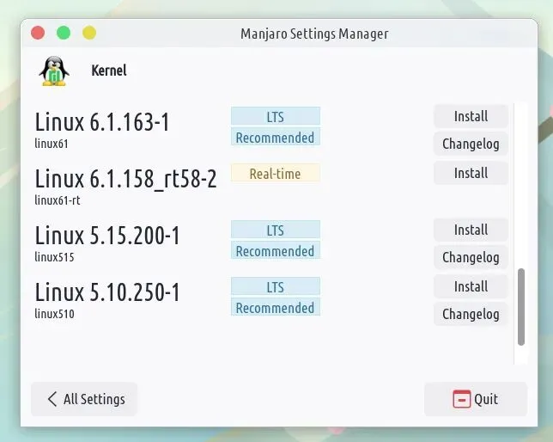The height and width of the screenshot is (442, 553).
Task: Click the LTS badge for linux515
Action: 276,230
